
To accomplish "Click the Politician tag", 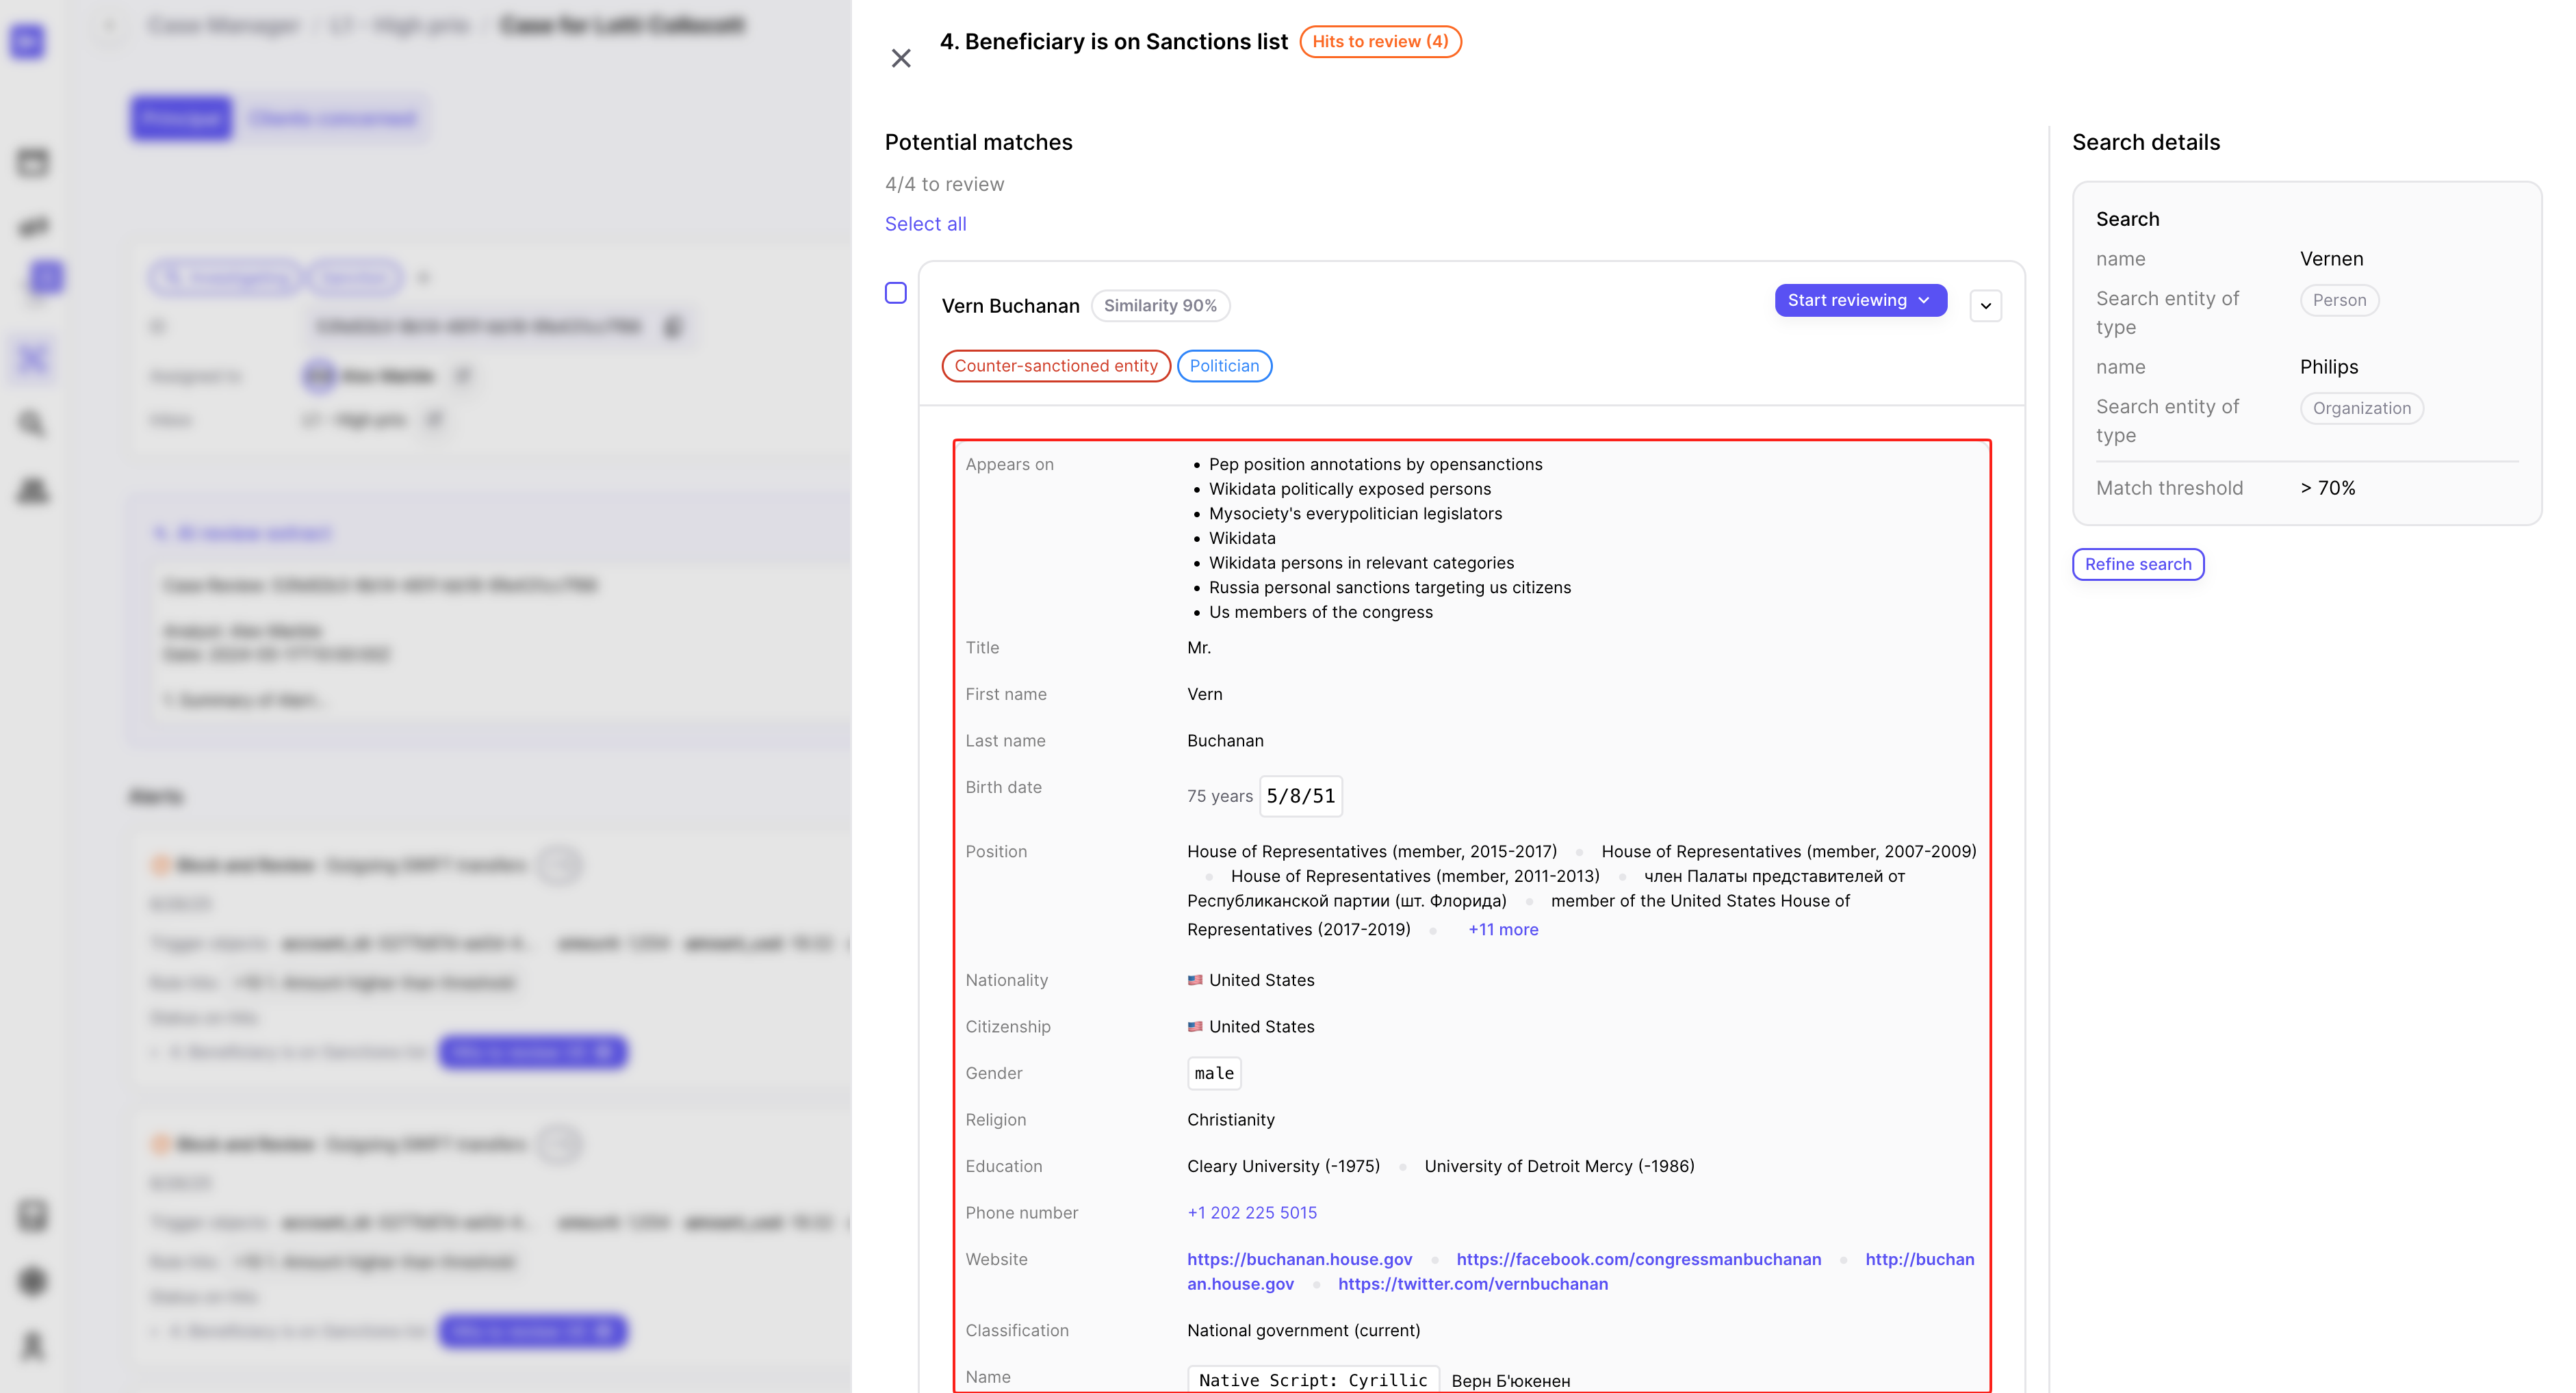I will [1224, 366].
